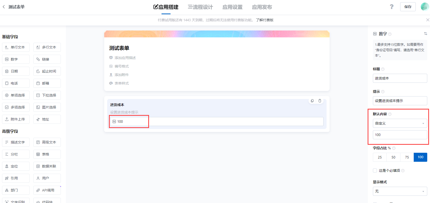The height and width of the screenshot is (203, 430).
Task: Switch field type via swap icon
Action: [425, 33]
